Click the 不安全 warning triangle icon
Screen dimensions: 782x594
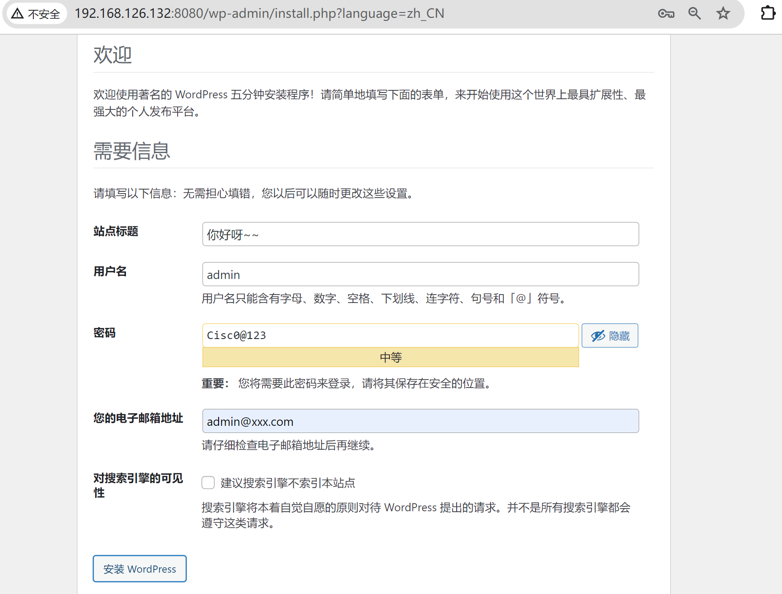pos(18,14)
